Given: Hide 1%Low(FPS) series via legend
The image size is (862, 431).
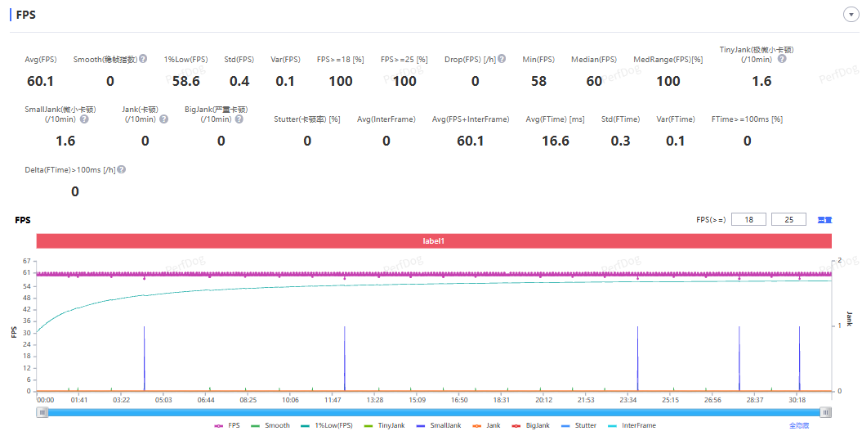Looking at the screenshot, I should pos(327,425).
